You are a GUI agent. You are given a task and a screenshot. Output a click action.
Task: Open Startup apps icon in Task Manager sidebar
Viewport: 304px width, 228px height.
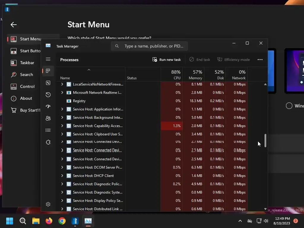tap(48, 107)
